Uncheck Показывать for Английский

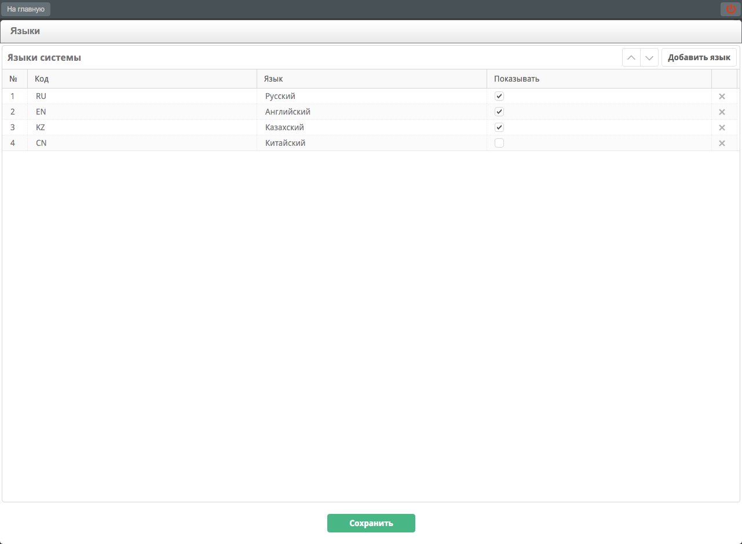click(499, 112)
